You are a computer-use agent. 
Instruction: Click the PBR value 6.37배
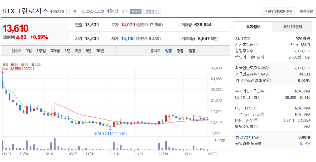coord(289,120)
